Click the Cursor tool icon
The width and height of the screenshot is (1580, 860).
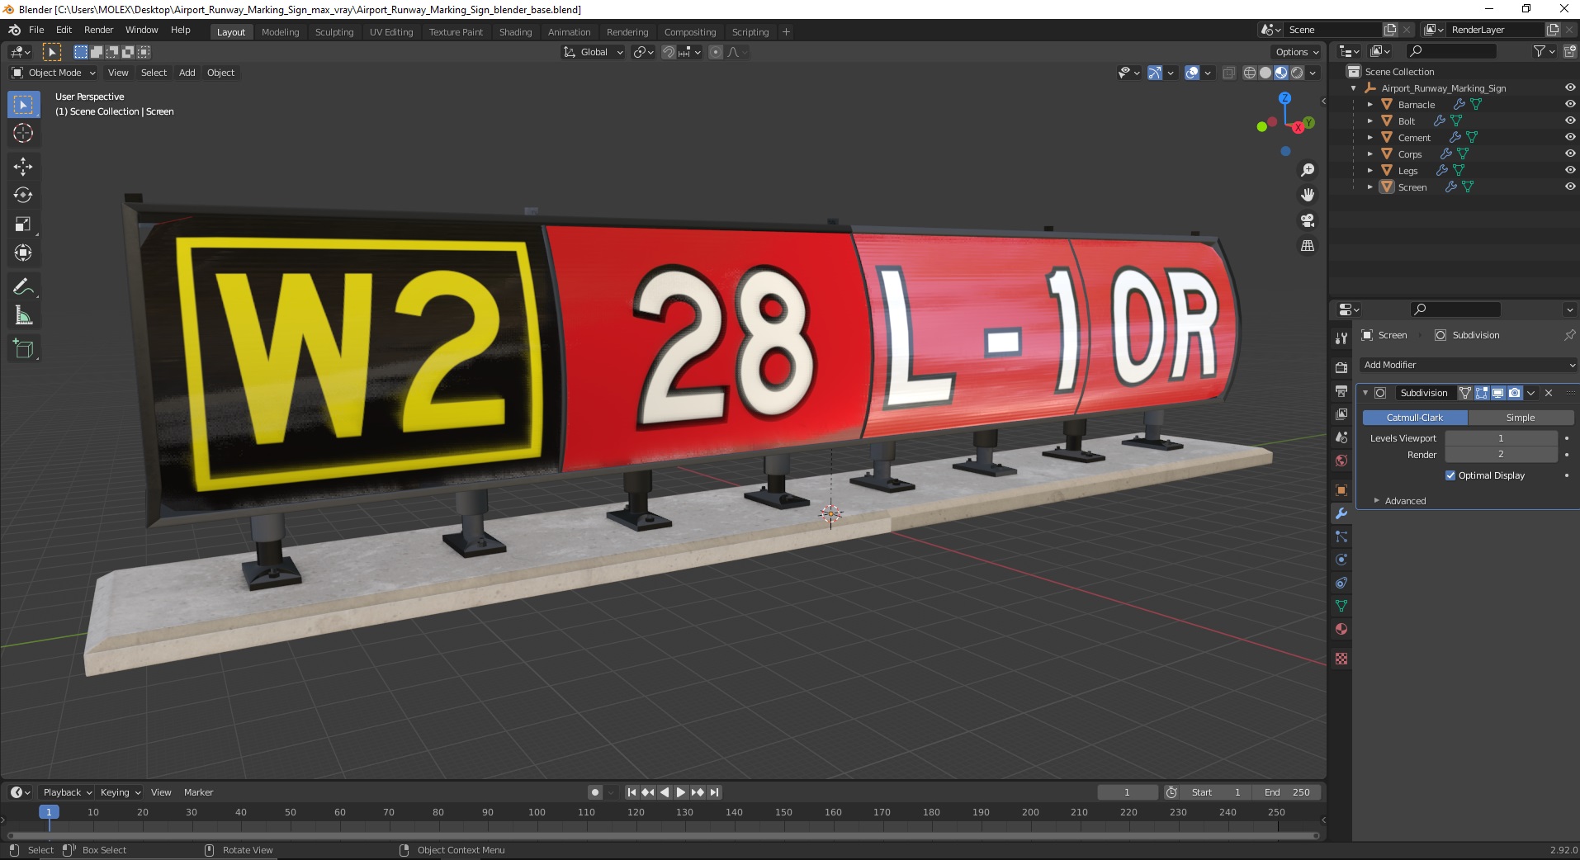click(x=23, y=133)
